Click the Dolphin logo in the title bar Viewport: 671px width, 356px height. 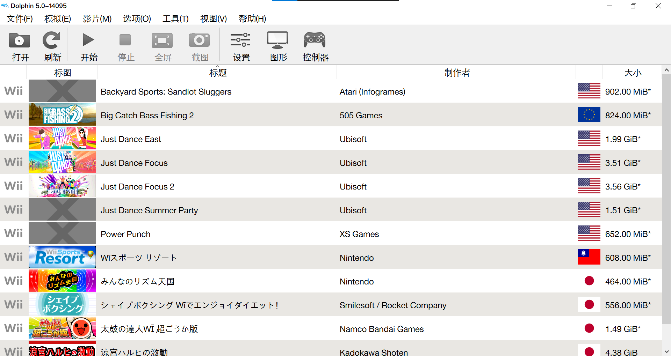(5, 6)
